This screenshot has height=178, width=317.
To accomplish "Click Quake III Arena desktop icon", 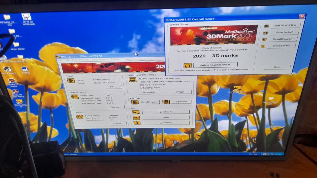I will (x=13, y=83).
